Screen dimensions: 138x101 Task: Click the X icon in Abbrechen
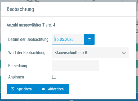coord(43,89)
